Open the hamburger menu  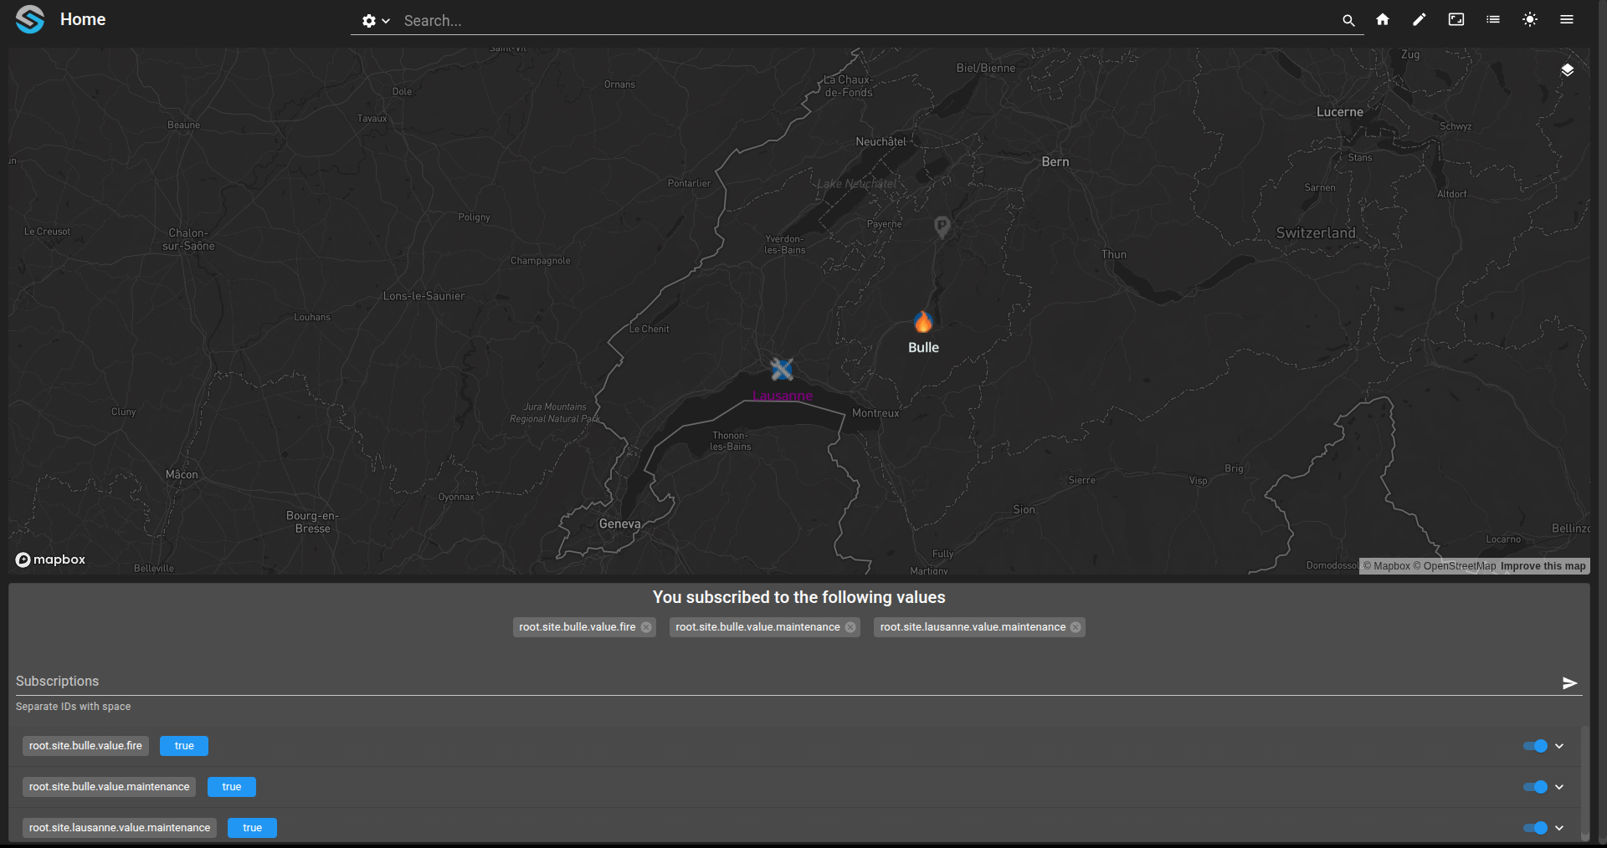1567,19
